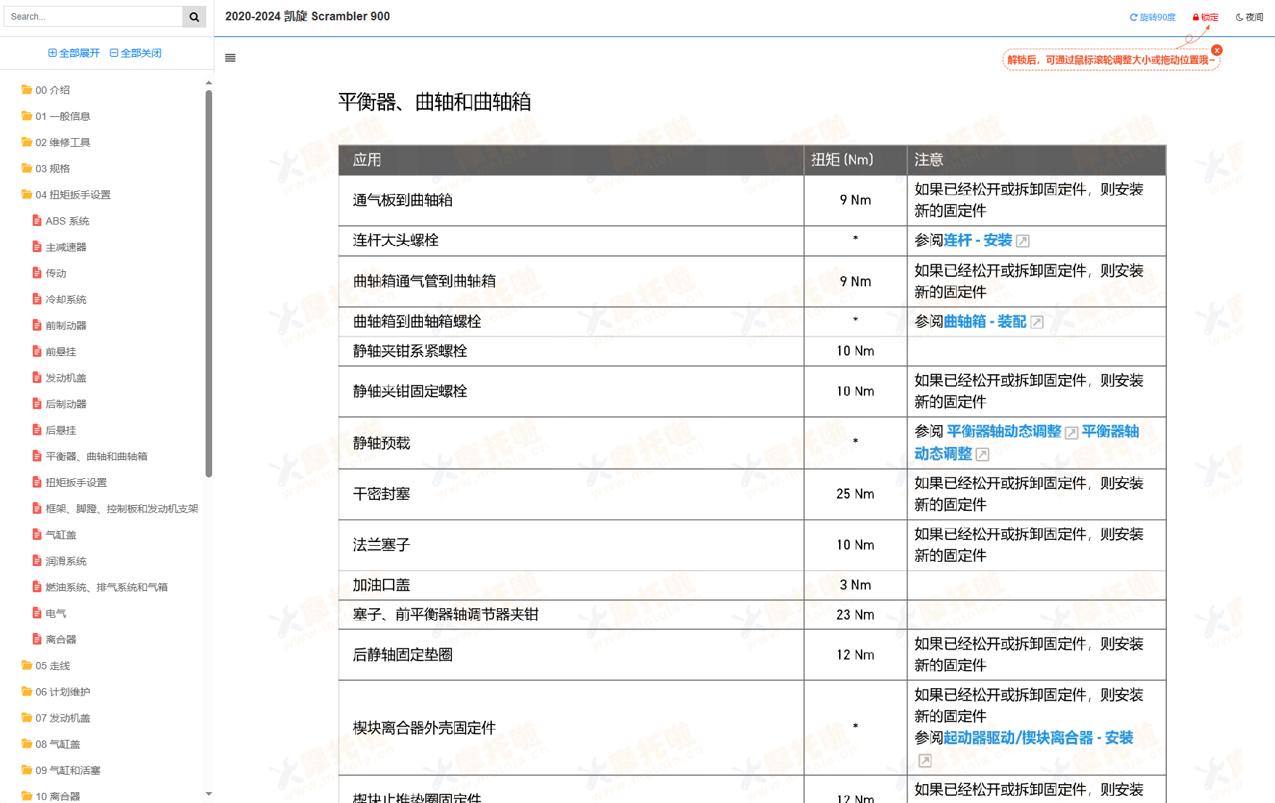Screen dimensions: 1275x803
Task: Expand the 05 走线 folder
Action: click(46, 666)
